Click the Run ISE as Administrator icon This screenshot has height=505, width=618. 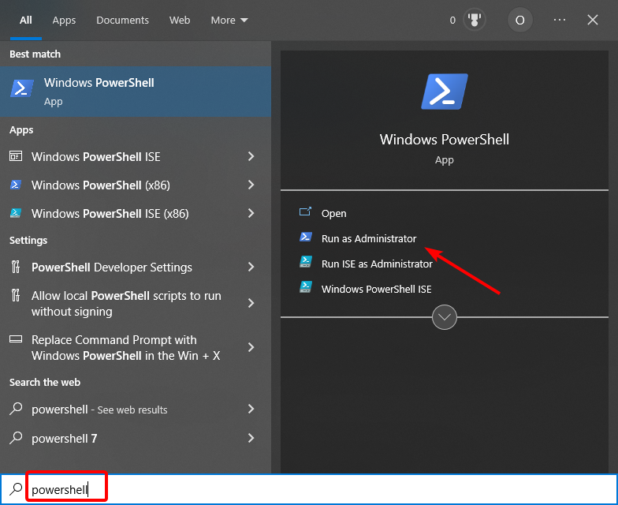306,262
